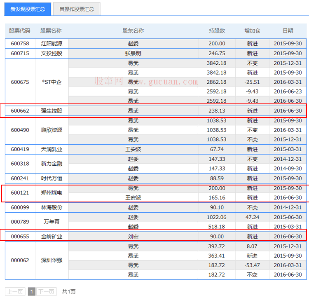Select shareholder name 刘宏

point(133,237)
